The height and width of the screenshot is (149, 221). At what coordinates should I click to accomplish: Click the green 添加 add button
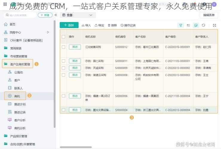pos(69,25)
